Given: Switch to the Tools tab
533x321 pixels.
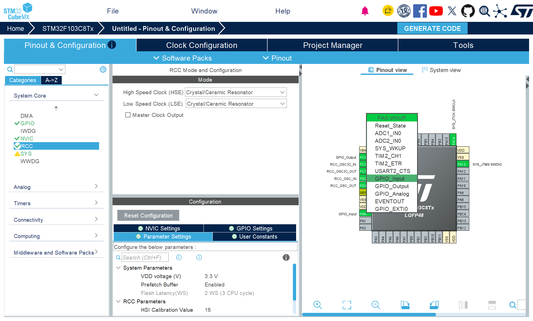Looking at the screenshot, I should (x=463, y=45).
